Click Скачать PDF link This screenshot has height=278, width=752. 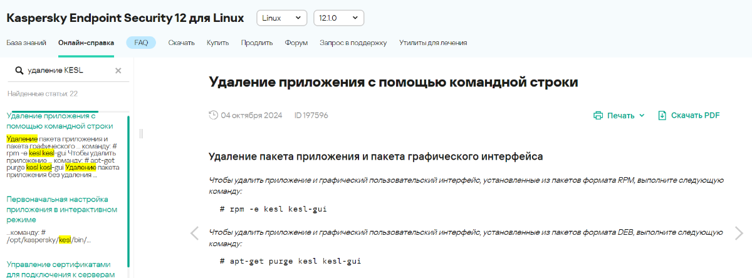(x=695, y=115)
